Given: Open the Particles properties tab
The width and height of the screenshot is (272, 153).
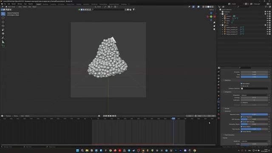Looking at the screenshot, I should (218, 102).
